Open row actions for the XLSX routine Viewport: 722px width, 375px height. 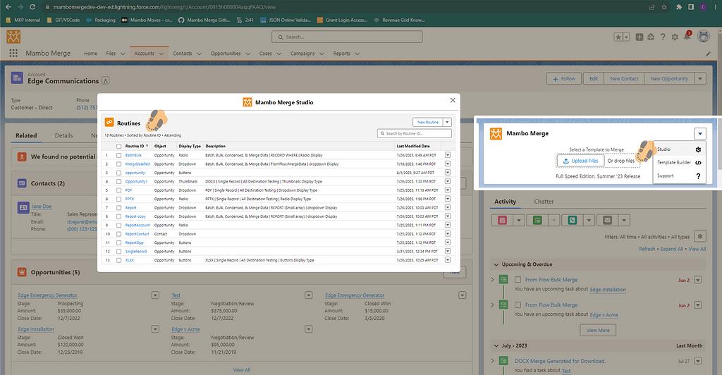click(x=447, y=260)
